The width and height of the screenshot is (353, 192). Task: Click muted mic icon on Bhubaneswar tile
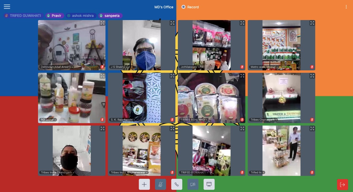pos(172,172)
